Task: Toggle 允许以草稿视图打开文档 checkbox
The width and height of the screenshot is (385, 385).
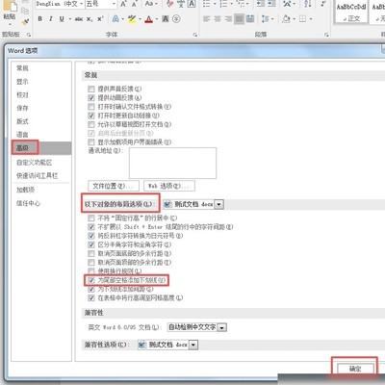Action: (x=91, y=124)
